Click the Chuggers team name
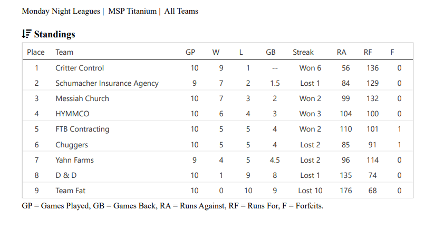 72,145
